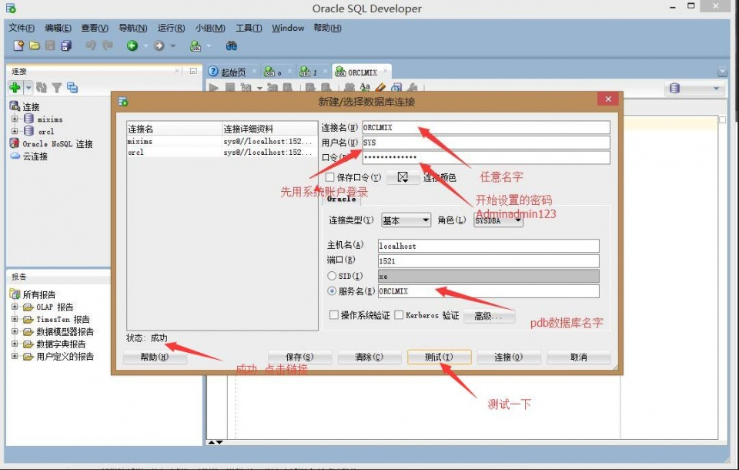Expand the OLAP 报告 folder
The image size is (739, 470).
pos(15,307)
